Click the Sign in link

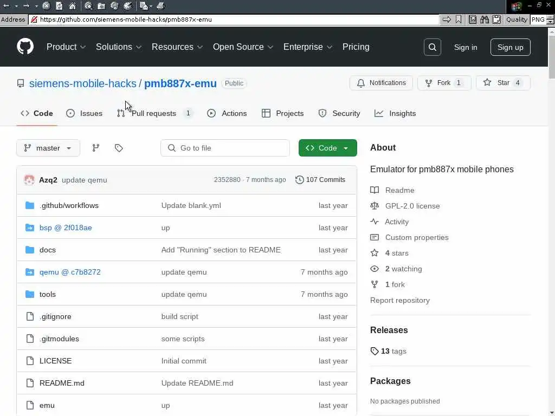tap(466, 48)
